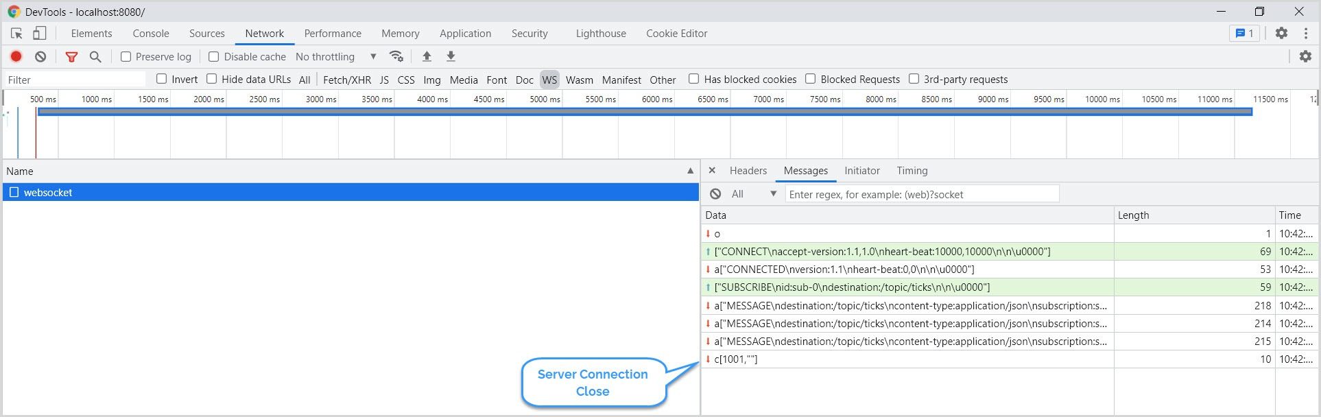This screenshot has height=417, width=1321.
Task: Toggle device toolbar icon
Action: pos(40,33)
